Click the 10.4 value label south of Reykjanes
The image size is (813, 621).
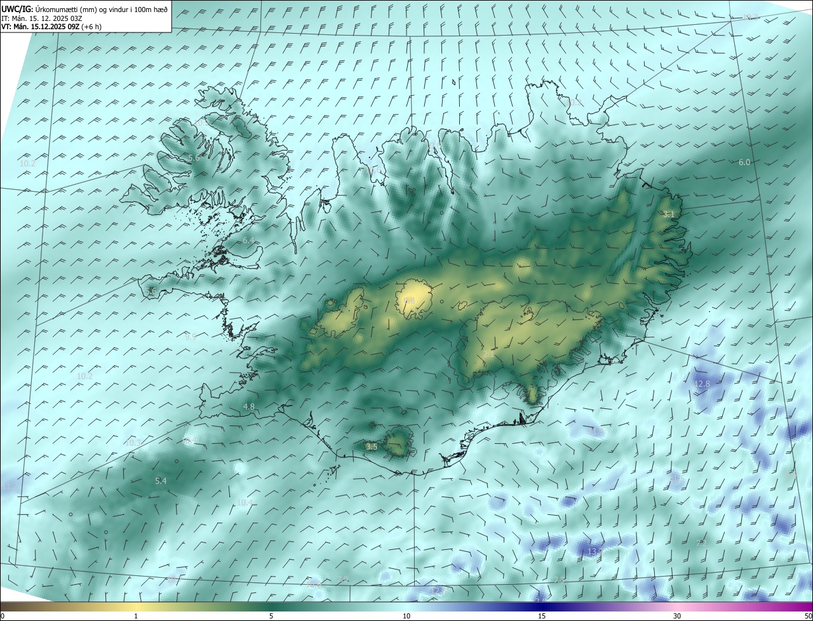pos(245,502)
